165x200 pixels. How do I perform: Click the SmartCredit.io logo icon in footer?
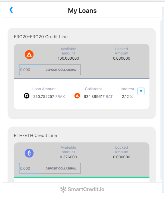point(63,189)
